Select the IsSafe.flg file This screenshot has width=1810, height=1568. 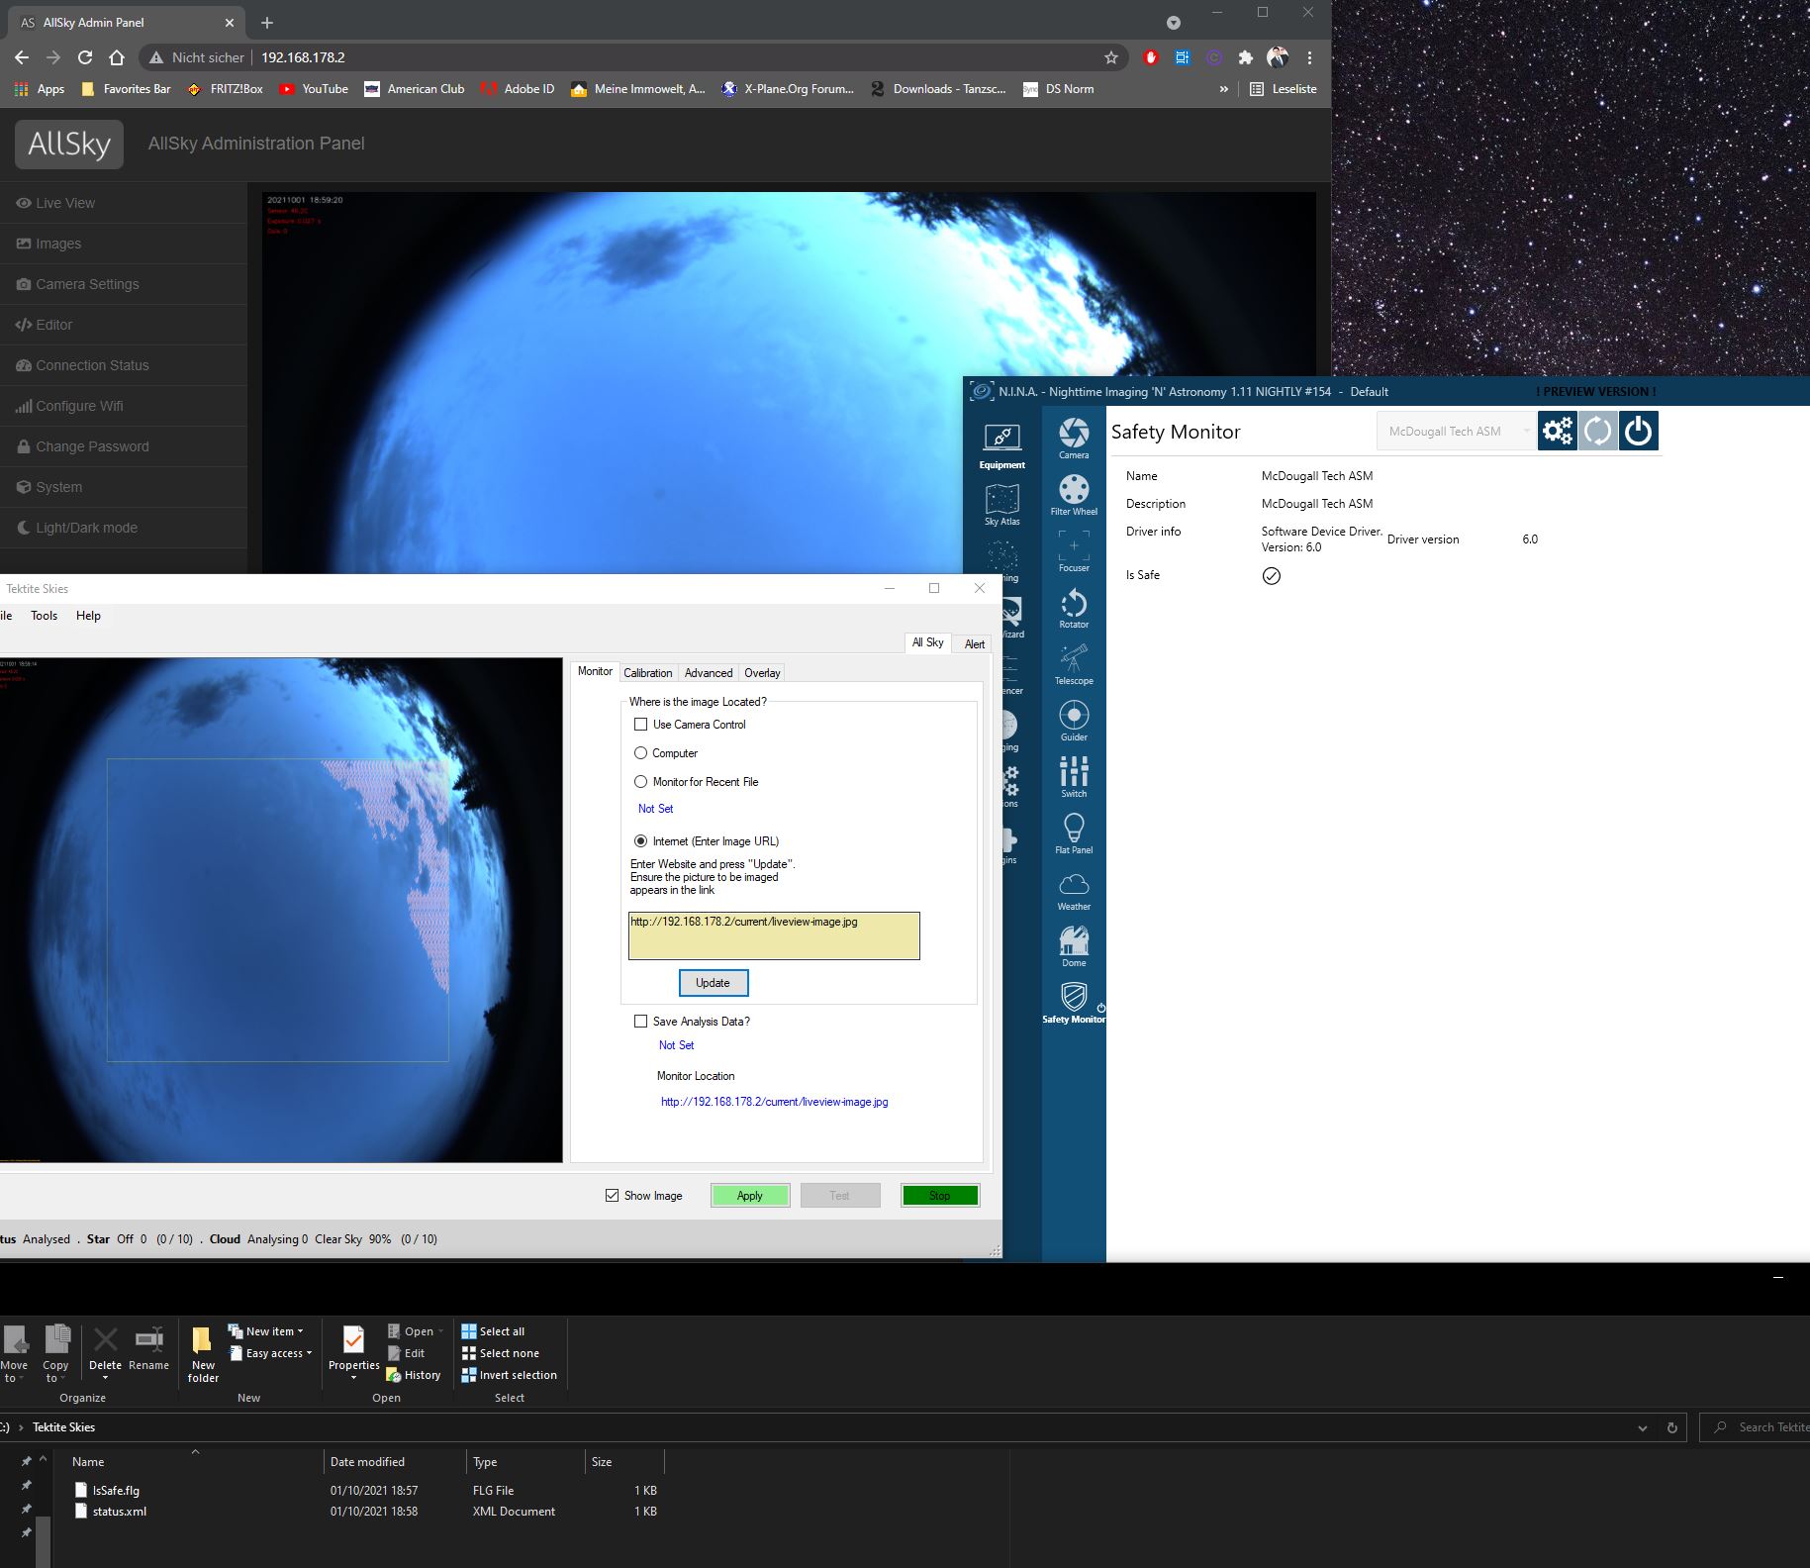(116, 1491)
